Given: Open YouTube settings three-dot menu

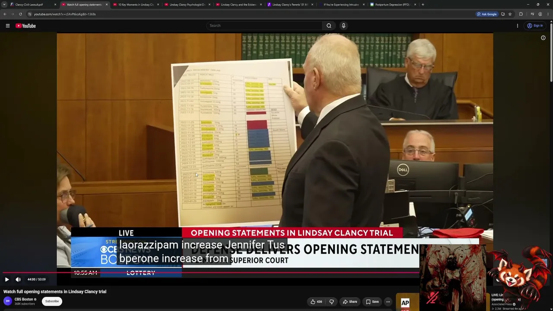Looking at the screenshot, I should point(518,26).
